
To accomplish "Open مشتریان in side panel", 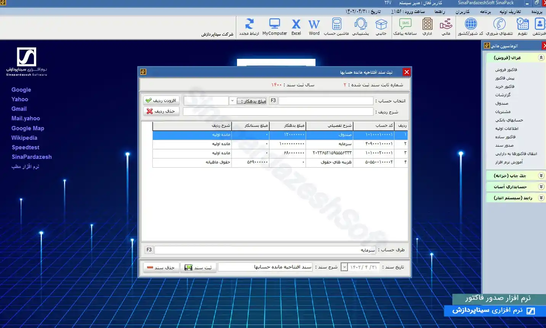I will coord(503,111).
